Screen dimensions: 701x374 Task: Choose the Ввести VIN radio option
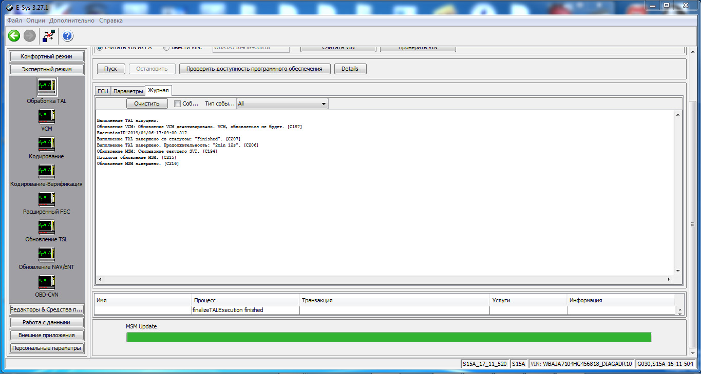coord(166,47)
